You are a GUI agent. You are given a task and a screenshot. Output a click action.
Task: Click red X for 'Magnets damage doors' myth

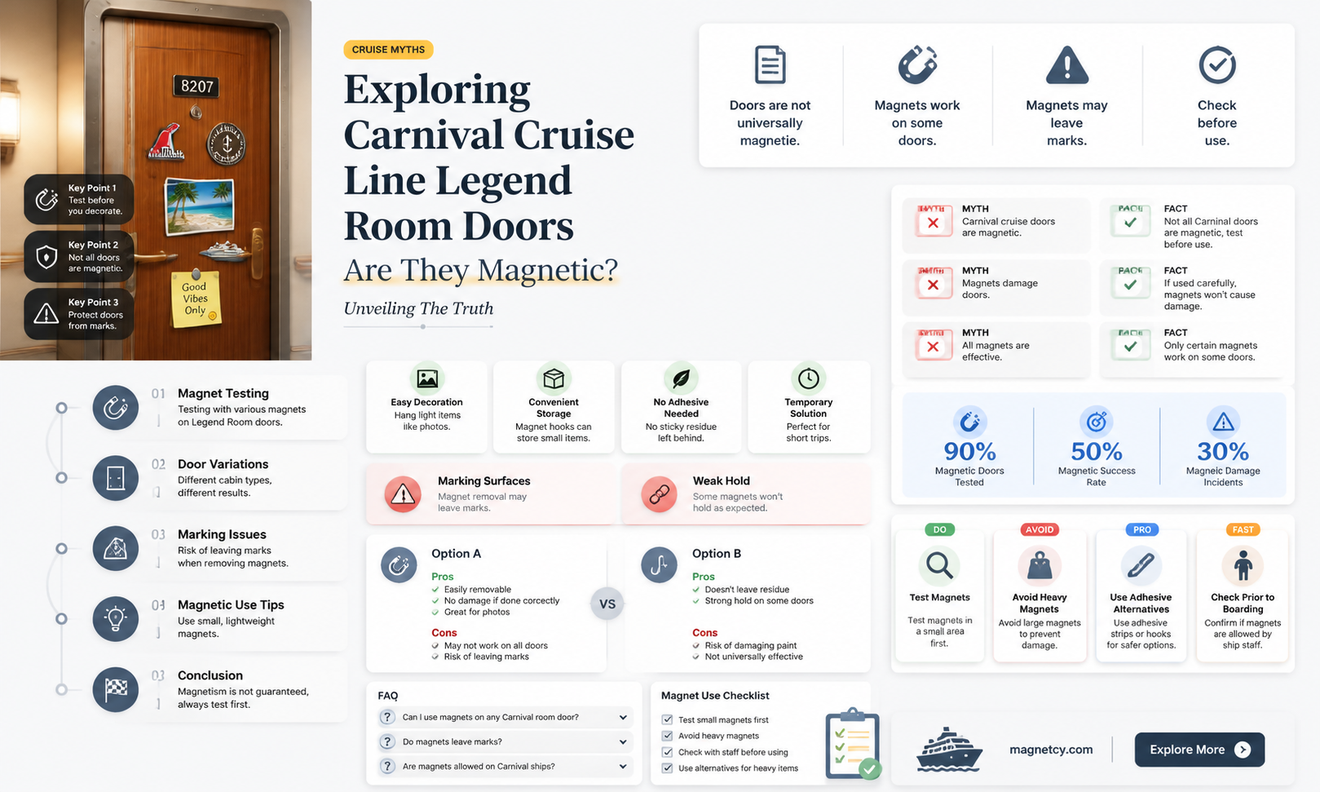tap(934, 284)
